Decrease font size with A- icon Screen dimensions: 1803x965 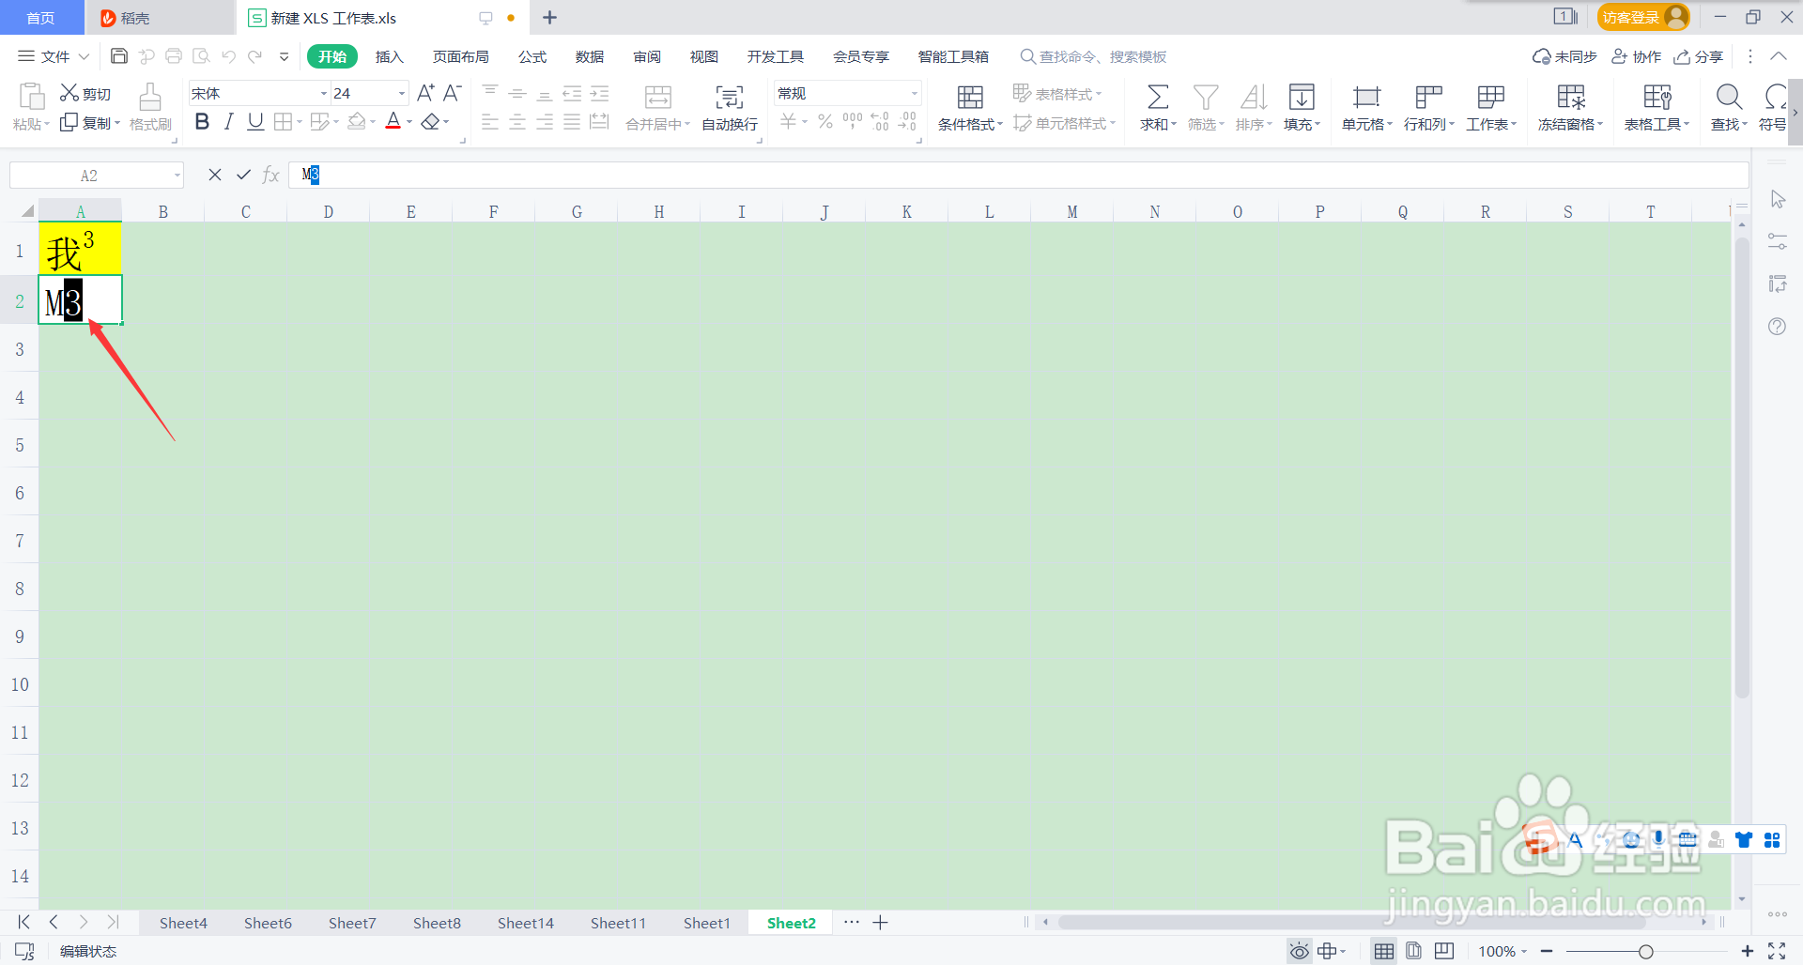coord(452,93)
